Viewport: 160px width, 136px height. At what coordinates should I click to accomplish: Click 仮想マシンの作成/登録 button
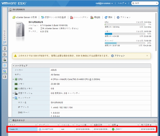click(x=54, y=17)
